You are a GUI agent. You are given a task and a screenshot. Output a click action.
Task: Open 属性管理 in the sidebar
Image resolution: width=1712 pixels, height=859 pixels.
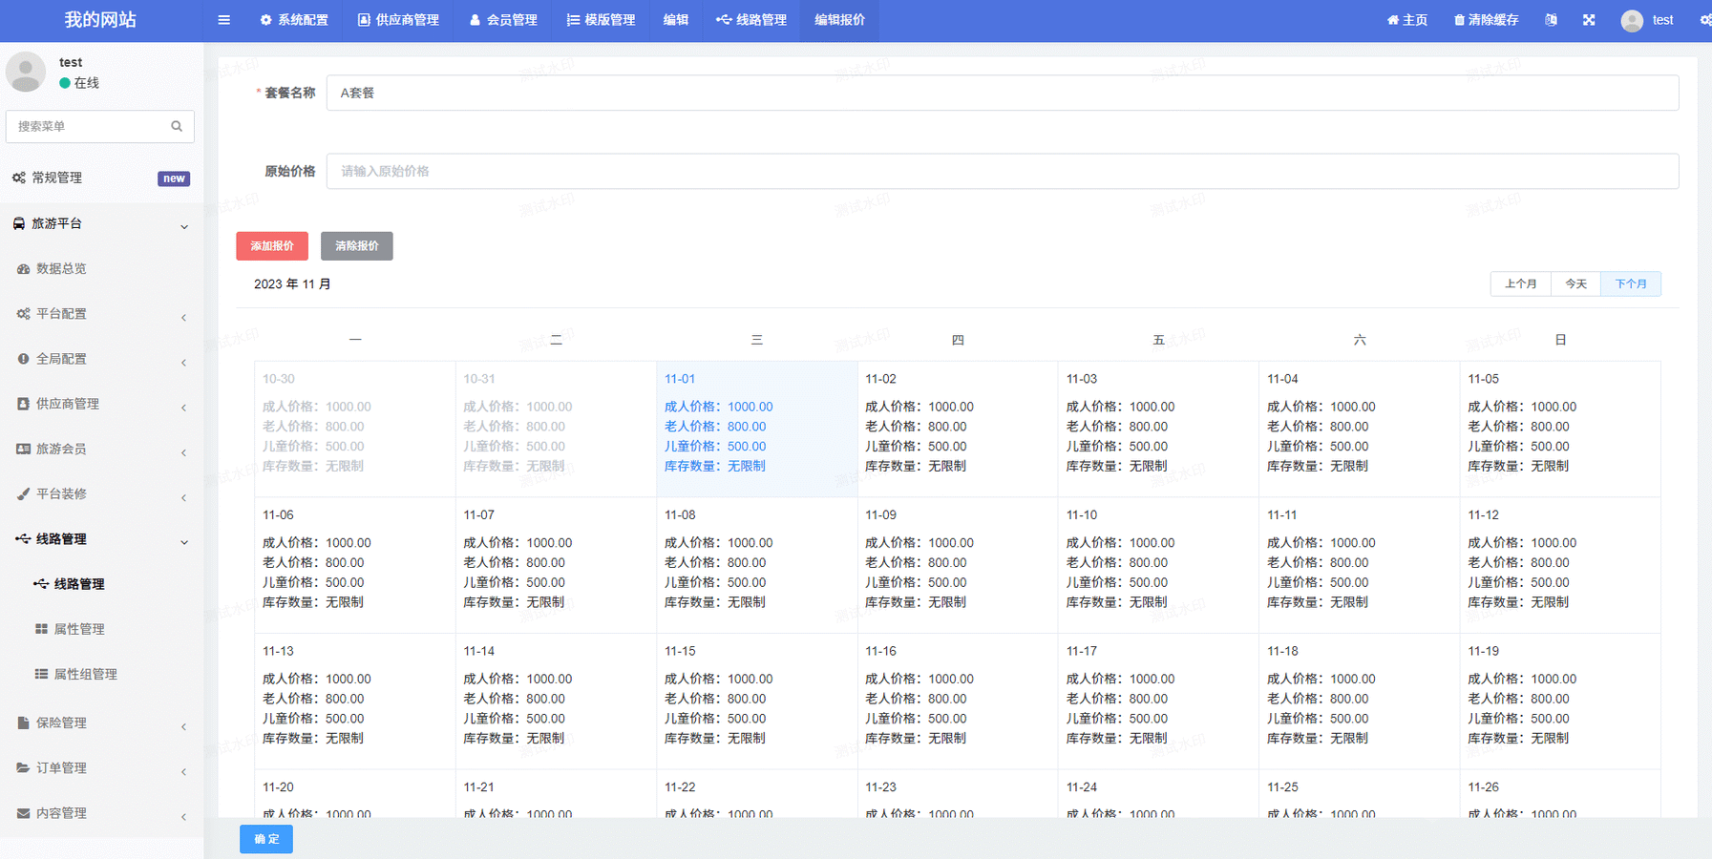[x=78, y=629]
